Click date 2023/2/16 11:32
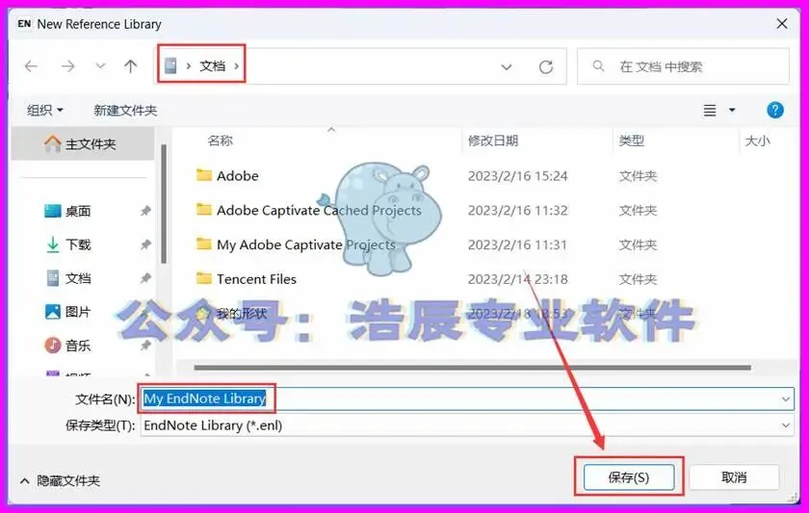809x513 pixels. 517,211
